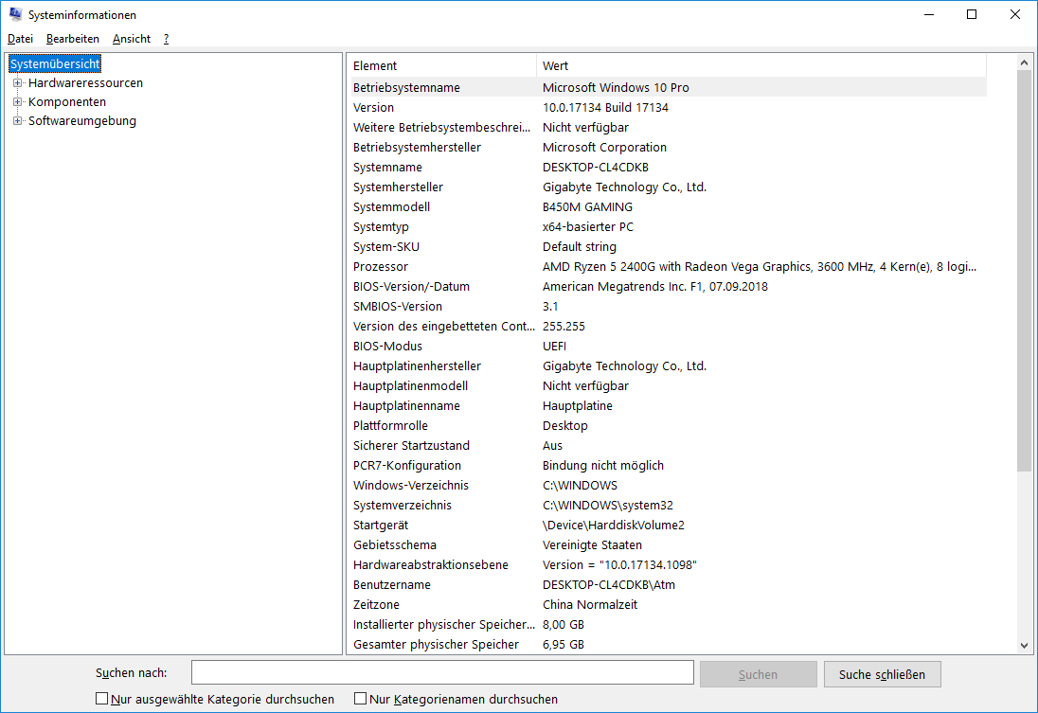The width and height of the screenshot is (1038, 713).
Task: Maximize the Systeminformationen window
Action: [x=972, y=14]
